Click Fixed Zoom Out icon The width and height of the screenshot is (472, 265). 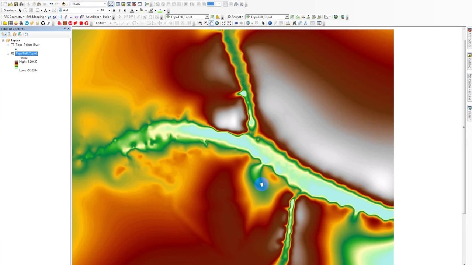tap(229, 23)
